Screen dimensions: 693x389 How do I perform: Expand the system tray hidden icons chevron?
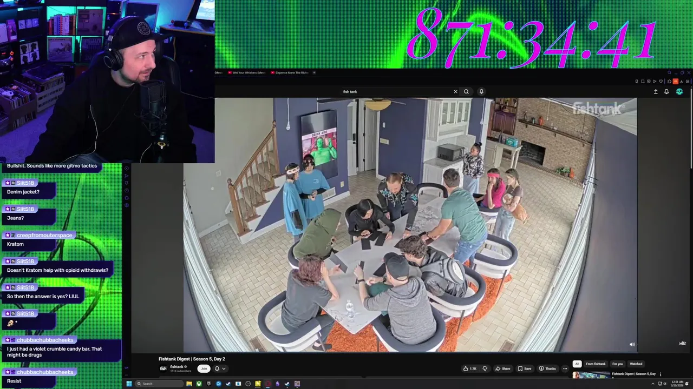click(652, 384)
